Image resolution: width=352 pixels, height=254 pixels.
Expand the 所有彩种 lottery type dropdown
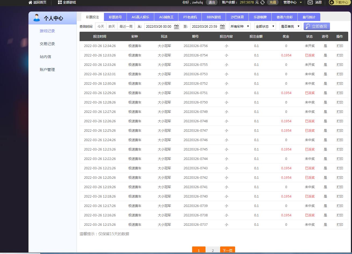(240, 26)
